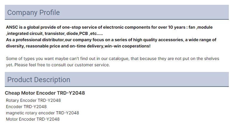236x123 pixels.
Task: Click the bold paragraph beginning ANSC is a global
Action: [x=109, y=30]
